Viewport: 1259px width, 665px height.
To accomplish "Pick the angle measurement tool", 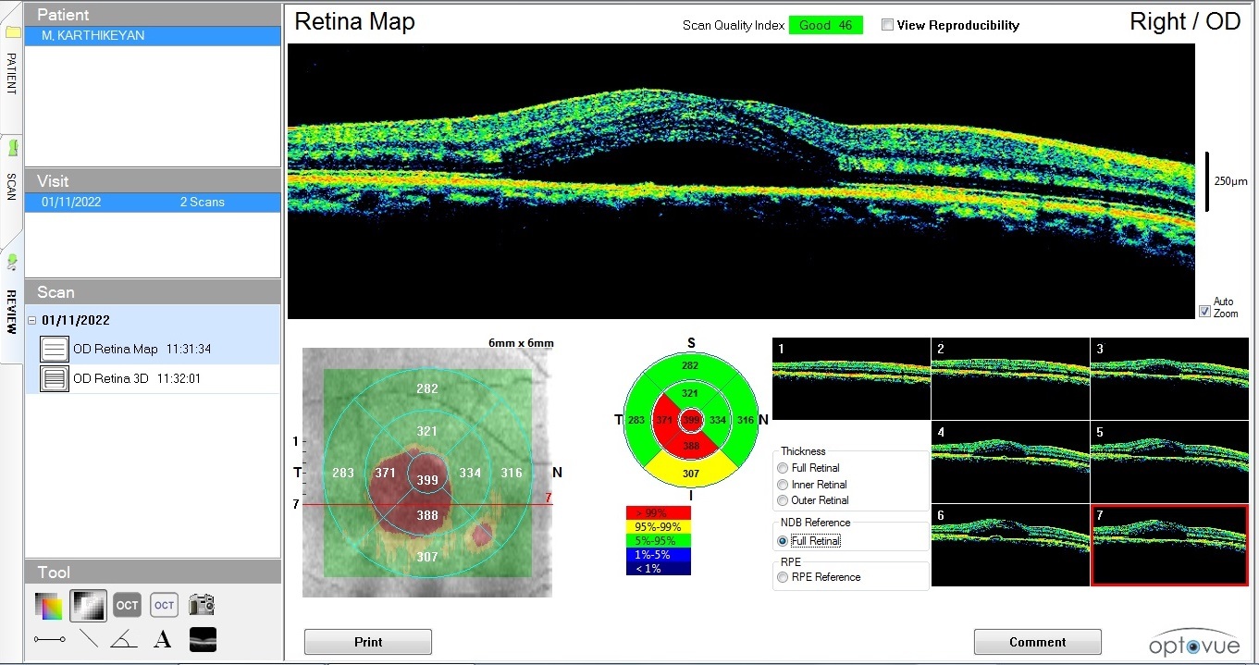I will [x=124, y=639].
